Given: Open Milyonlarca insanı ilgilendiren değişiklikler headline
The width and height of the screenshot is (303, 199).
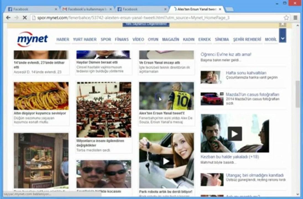Looking at the screenshot, I should (x=100, y=143).
